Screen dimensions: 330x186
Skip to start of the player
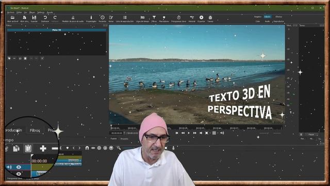[x=177, y=133]
